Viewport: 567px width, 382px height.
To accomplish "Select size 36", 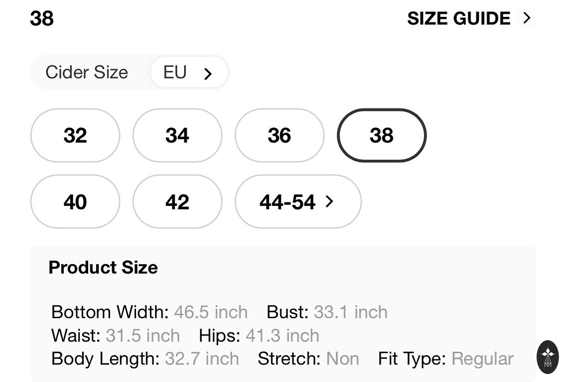I will 280,135.
